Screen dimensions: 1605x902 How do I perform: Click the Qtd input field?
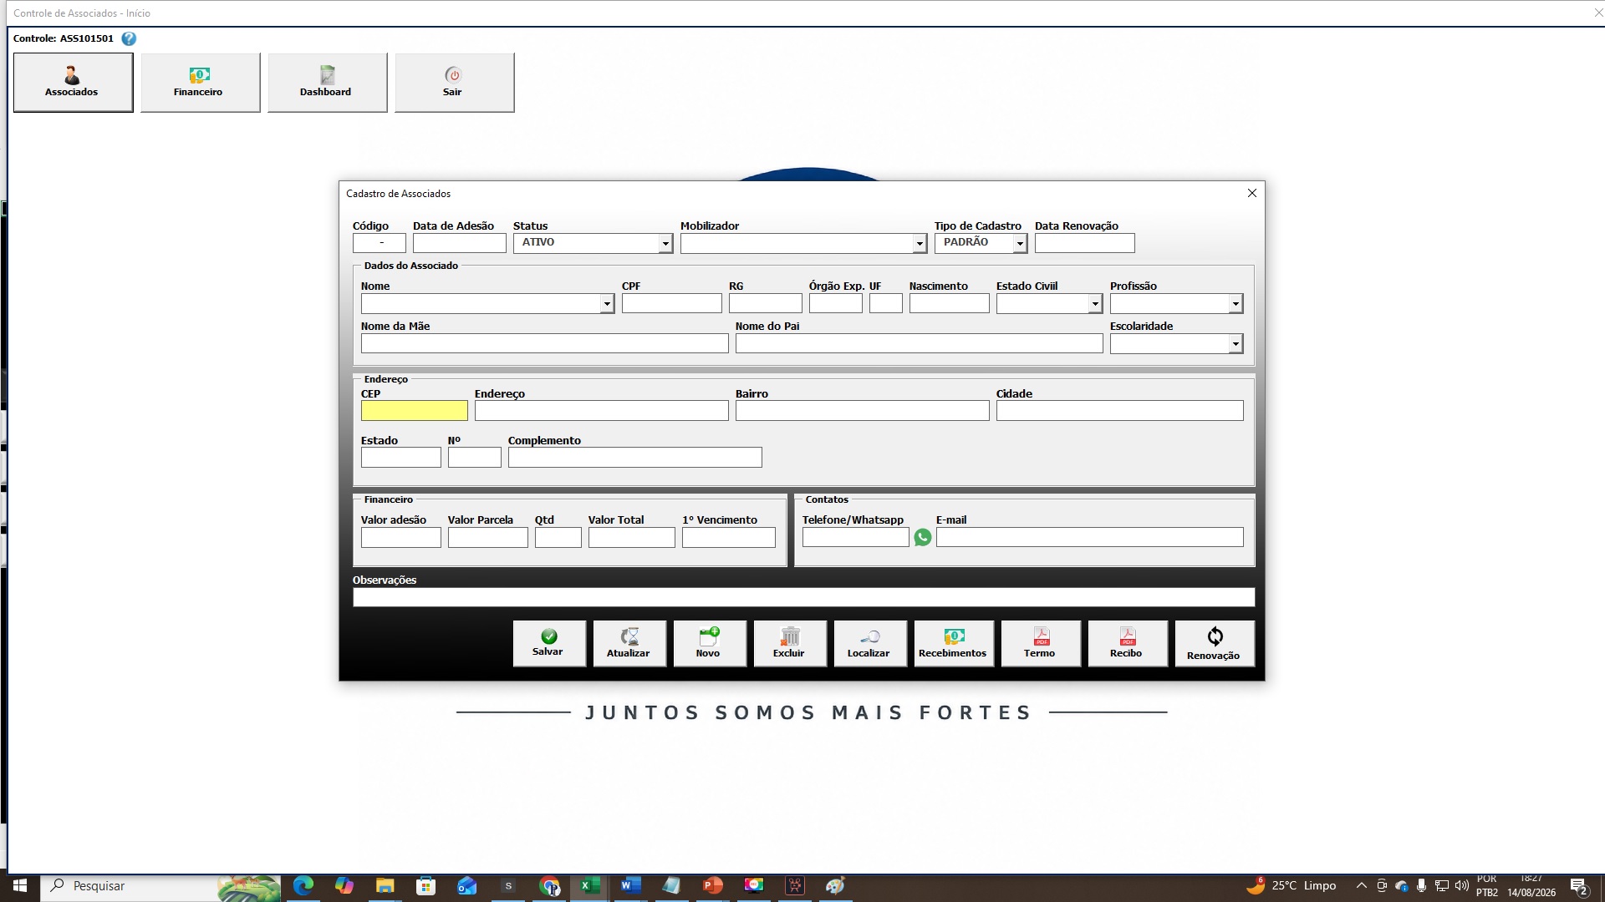coord(558,538)
